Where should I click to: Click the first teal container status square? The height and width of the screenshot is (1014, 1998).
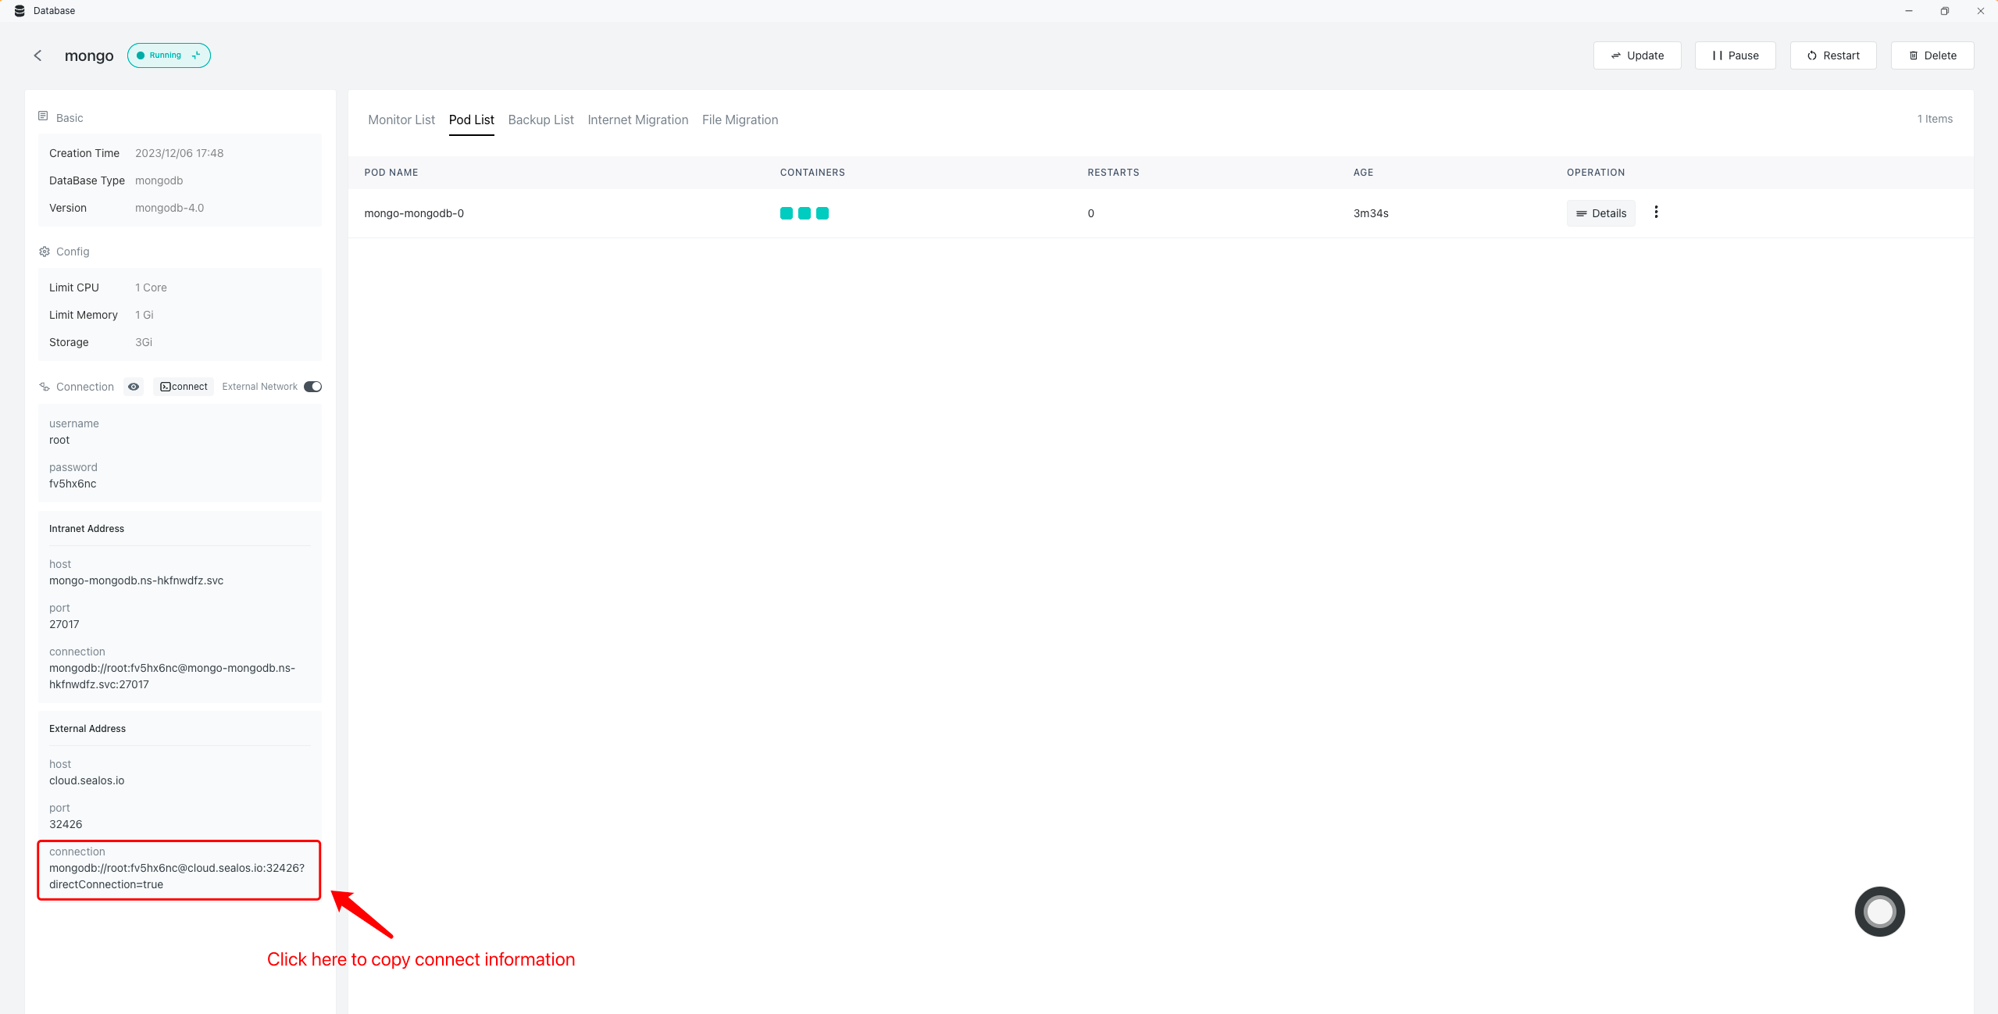click(x=786, y=213)
